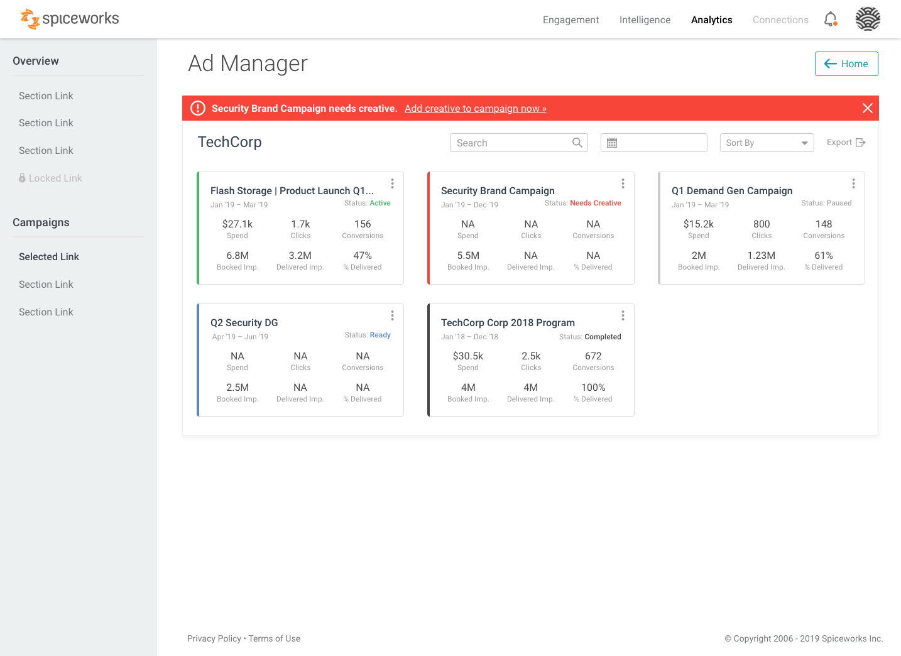Expand the Sort By dropdown
Viewport: 901px width, 656px height.
pyautogui.click(x=767, y=143)
